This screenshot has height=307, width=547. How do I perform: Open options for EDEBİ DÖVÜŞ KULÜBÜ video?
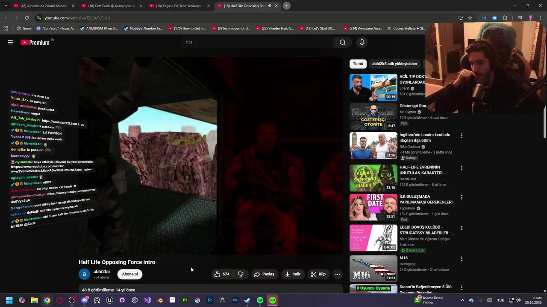pos(462,228)
